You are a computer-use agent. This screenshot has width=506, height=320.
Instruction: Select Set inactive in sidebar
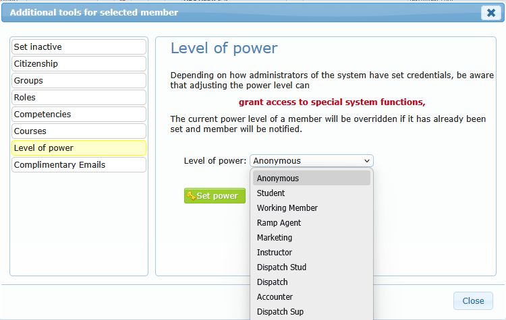78,47
